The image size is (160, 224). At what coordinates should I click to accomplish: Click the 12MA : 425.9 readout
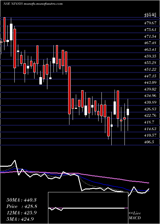[21, 213]
